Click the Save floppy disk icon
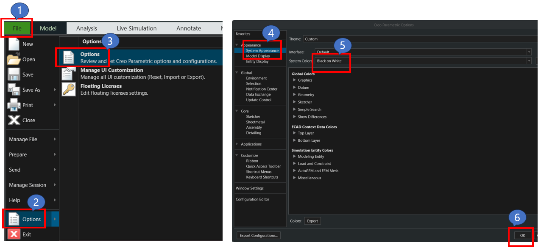Image resolution: width=541 pixels, height=250 pixels. (x=14, y=74)
